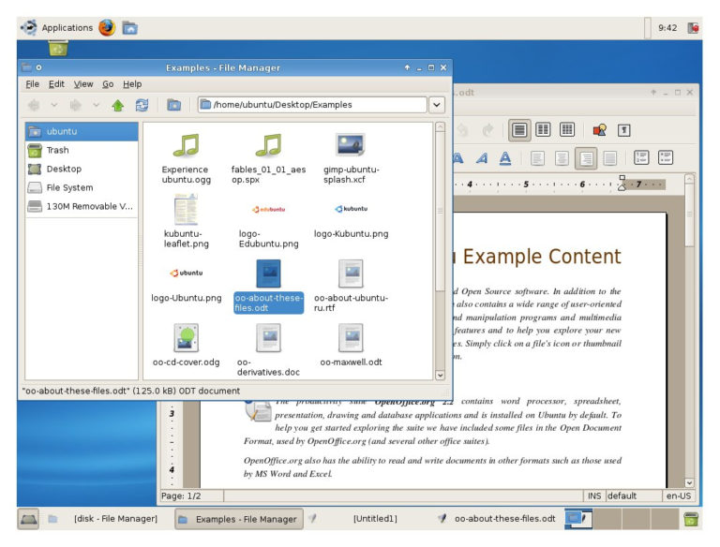Select oo-maxwell.odt file
Image resolution: width=720 pixels, height=547 pixels.
pos(351,345)
